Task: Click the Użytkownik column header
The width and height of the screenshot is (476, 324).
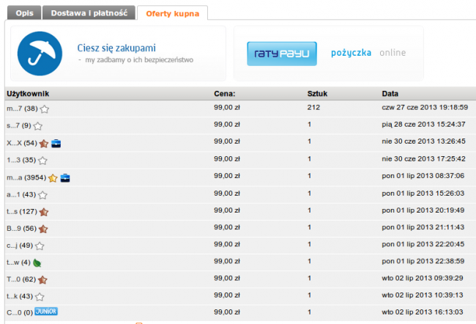Action: tap(28, 94)
